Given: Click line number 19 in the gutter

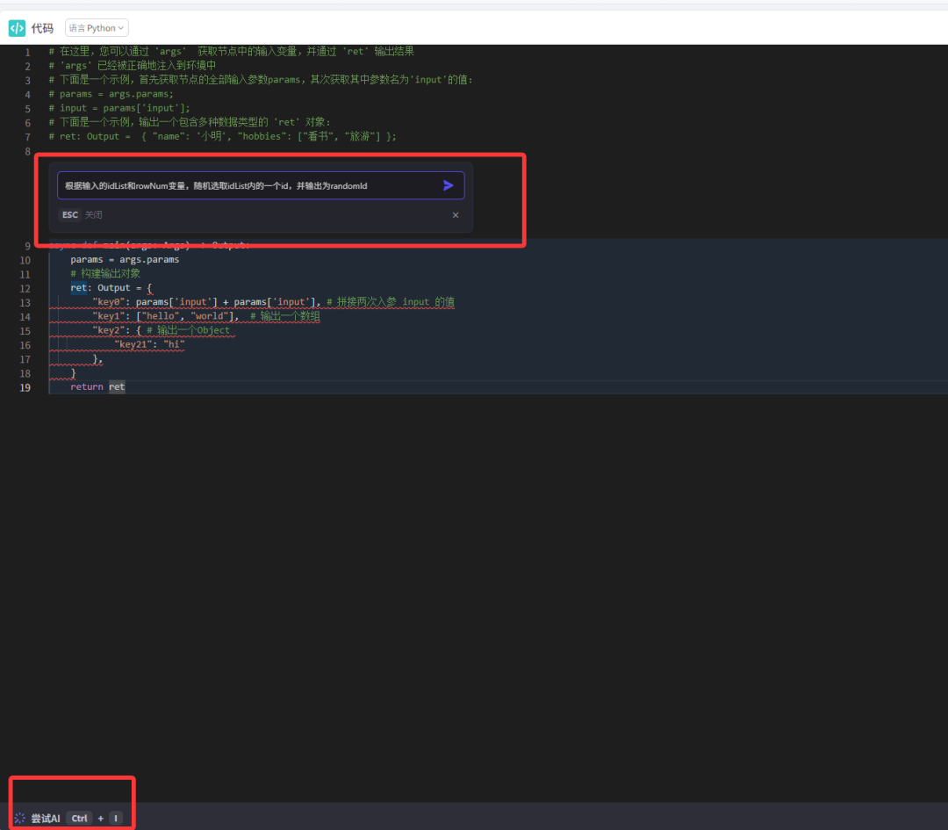Looking at the screenshot, I should tap(25, 387).
